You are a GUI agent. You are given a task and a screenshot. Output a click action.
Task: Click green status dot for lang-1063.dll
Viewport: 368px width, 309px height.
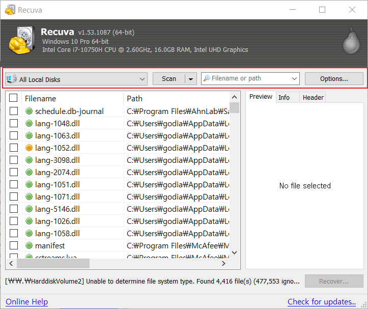[29, 135]
